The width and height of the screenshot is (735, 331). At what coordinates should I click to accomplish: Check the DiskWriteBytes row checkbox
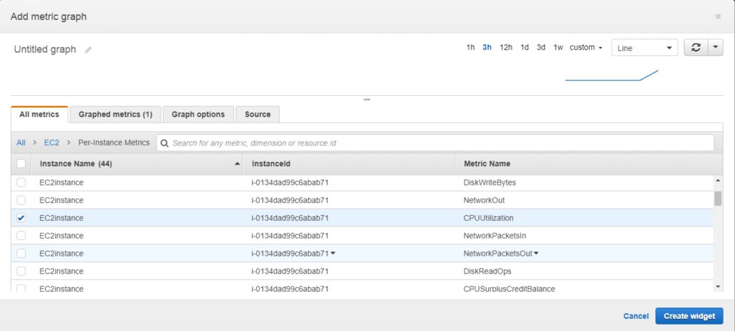coord(21,183)
